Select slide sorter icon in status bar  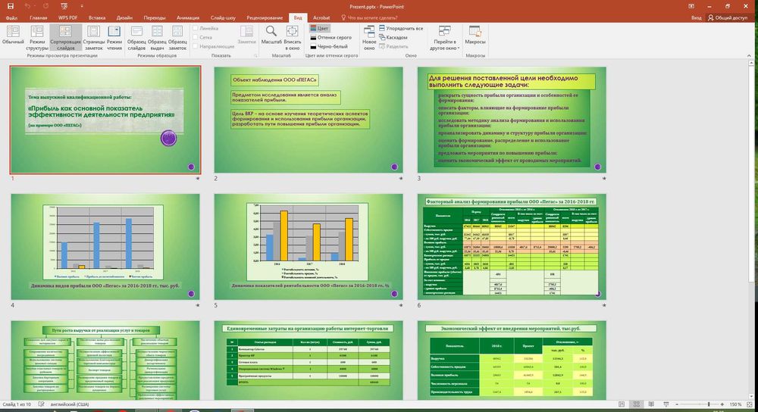pos(637,404)
